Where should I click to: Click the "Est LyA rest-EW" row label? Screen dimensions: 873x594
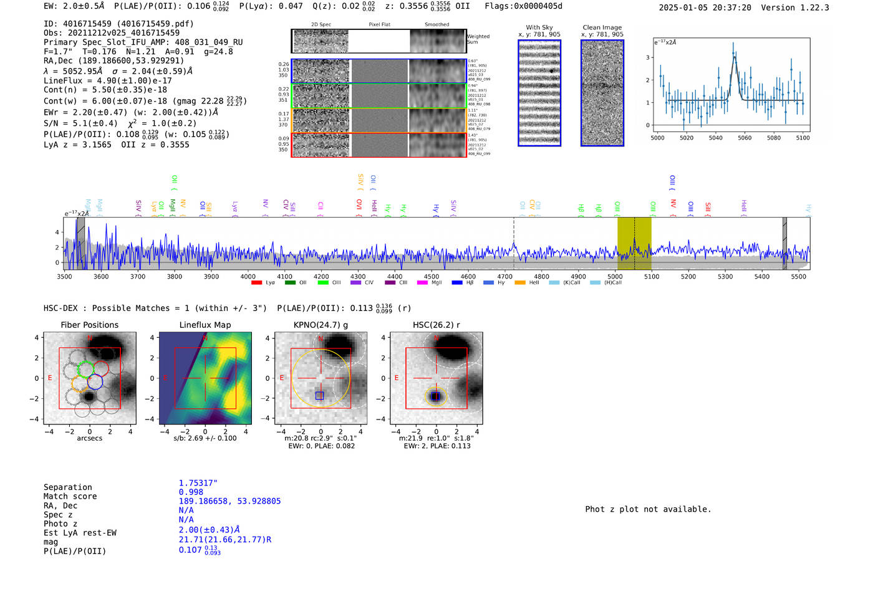[x=80, y=533]
